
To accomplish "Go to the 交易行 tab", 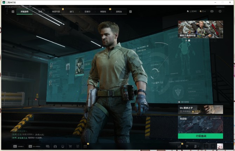I will coord(87,12).
